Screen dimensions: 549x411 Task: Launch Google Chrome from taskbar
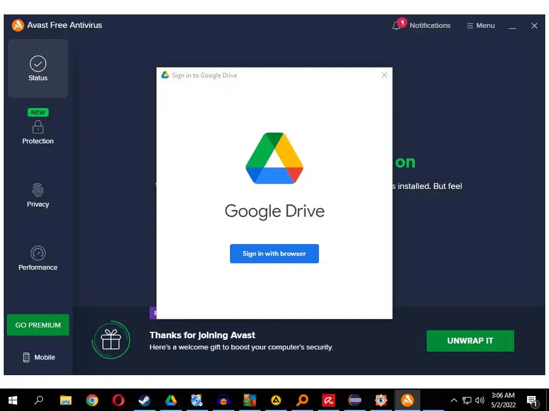click(92, 400)
